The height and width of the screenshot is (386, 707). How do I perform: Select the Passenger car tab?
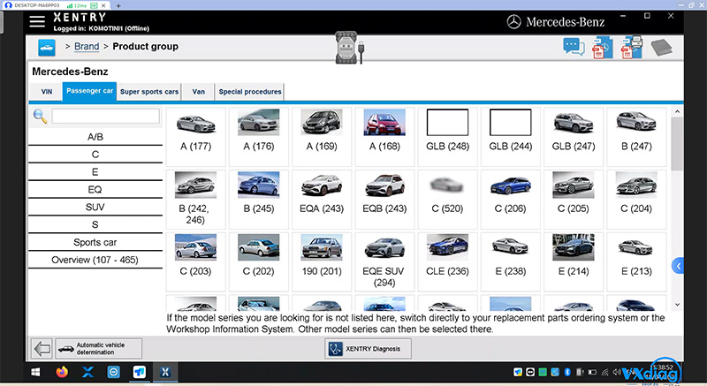click(90, 91)
